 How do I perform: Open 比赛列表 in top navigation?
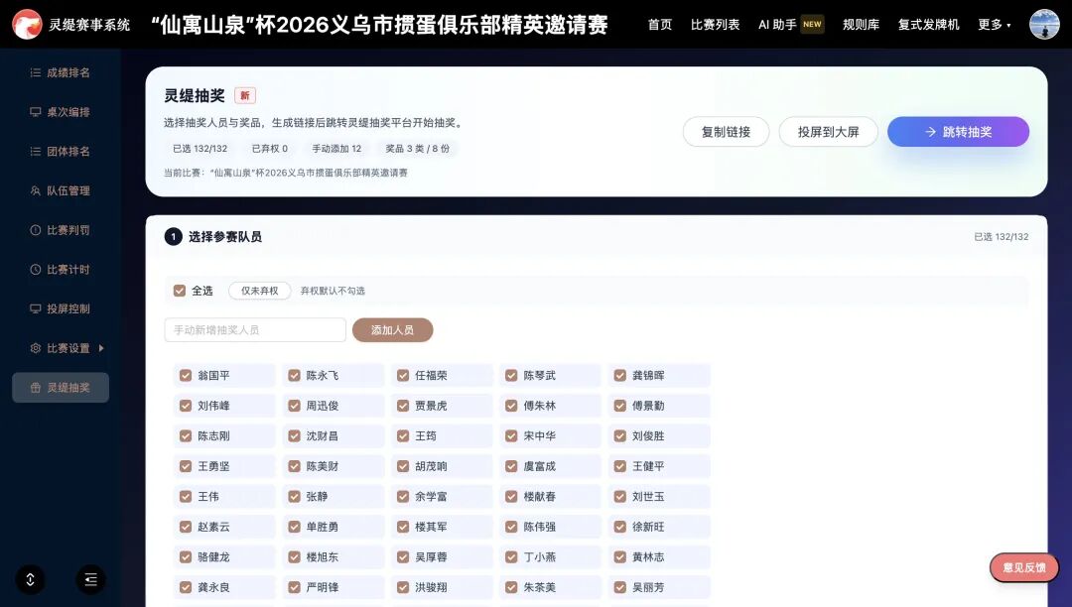715,25
